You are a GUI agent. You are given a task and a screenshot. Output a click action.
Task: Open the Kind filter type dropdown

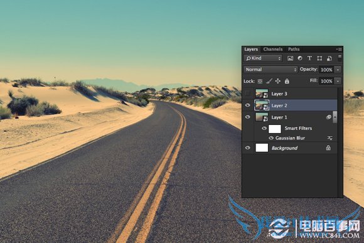pos(263,58)
